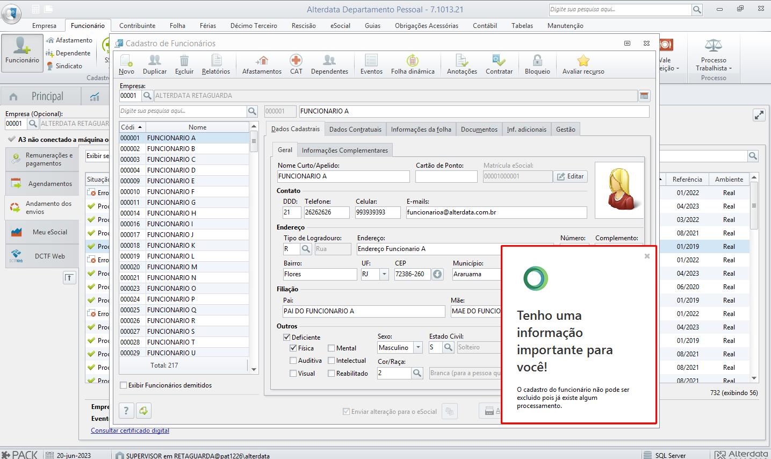
Task: Open the CAT toolbar icon
Action: tap(296, 64)
